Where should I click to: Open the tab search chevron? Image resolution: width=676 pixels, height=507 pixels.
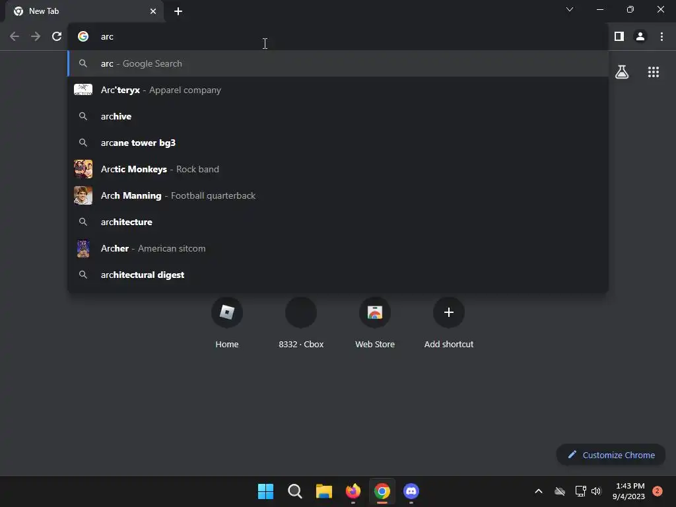[570, 9]
